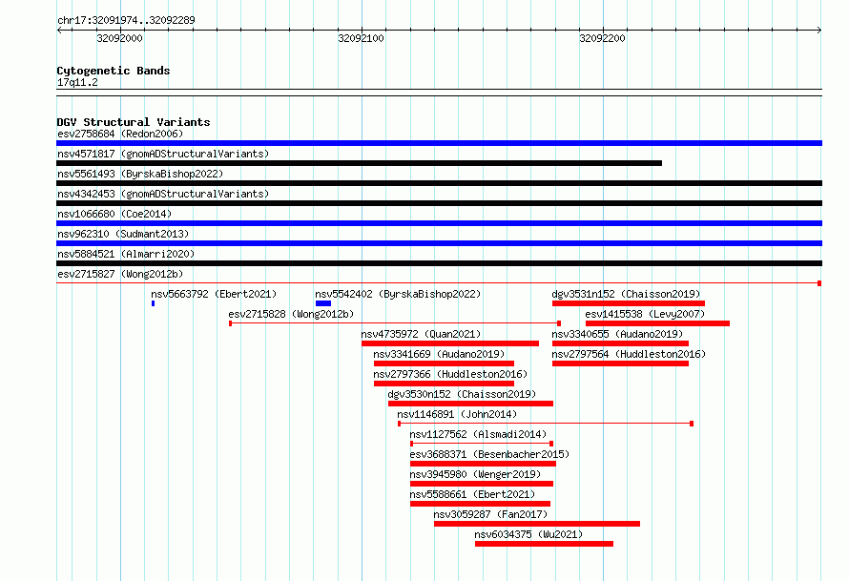Click dgv3530n152 (Chaisson2019) label
Image resolution: width=849 pixels, height=581 pixels.
click(x=462, y=394)
